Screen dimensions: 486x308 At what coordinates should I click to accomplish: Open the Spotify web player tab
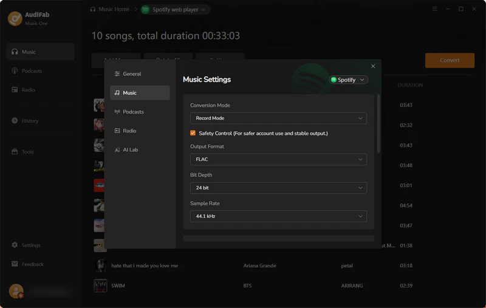tap(176, 10)
